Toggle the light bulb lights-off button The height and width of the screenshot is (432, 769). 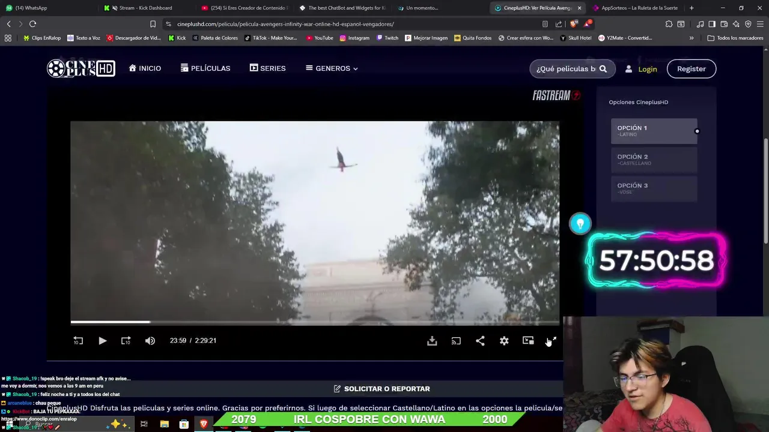click(580, 224)
